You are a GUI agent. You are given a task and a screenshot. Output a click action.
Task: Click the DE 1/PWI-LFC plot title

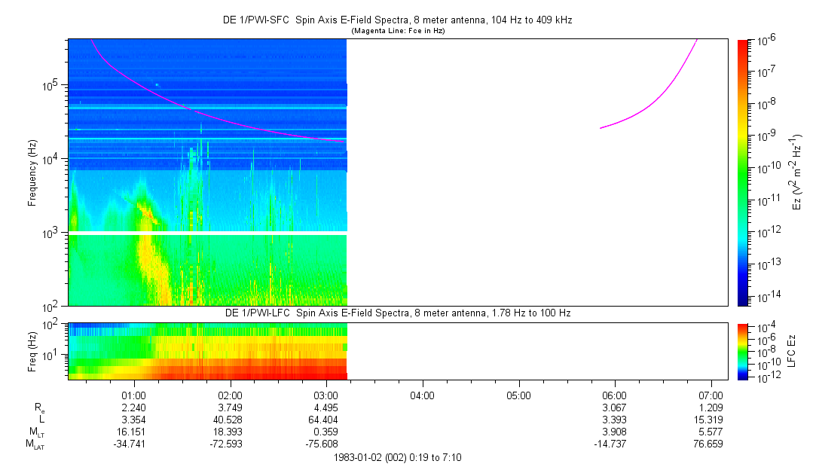397,312
